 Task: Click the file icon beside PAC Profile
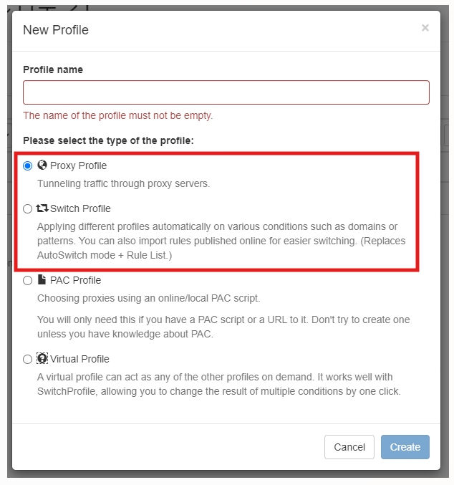[42, 279]
